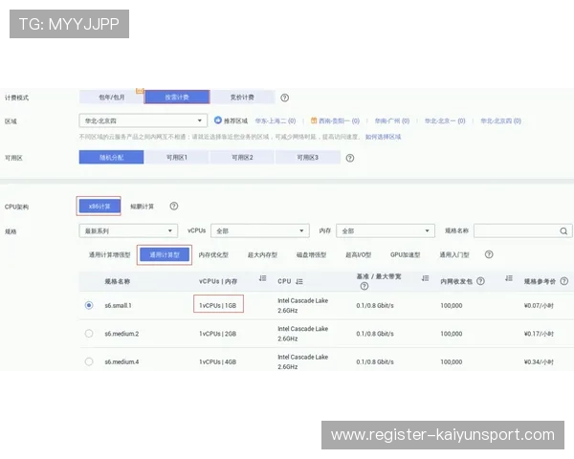Click 华北-北京四 (0) recommended region link

tap(500, 120)
